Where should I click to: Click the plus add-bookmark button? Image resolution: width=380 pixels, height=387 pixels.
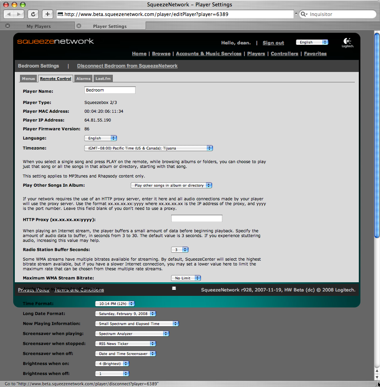coord(47,14)
